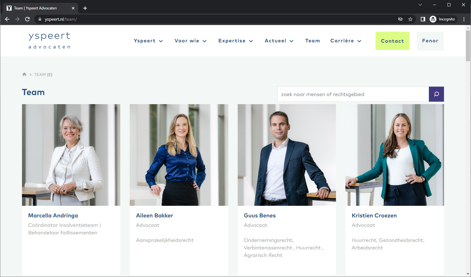Click the home breadcrumb icon
This screenshot has height=277, width=471.
(x=24, y=74)
